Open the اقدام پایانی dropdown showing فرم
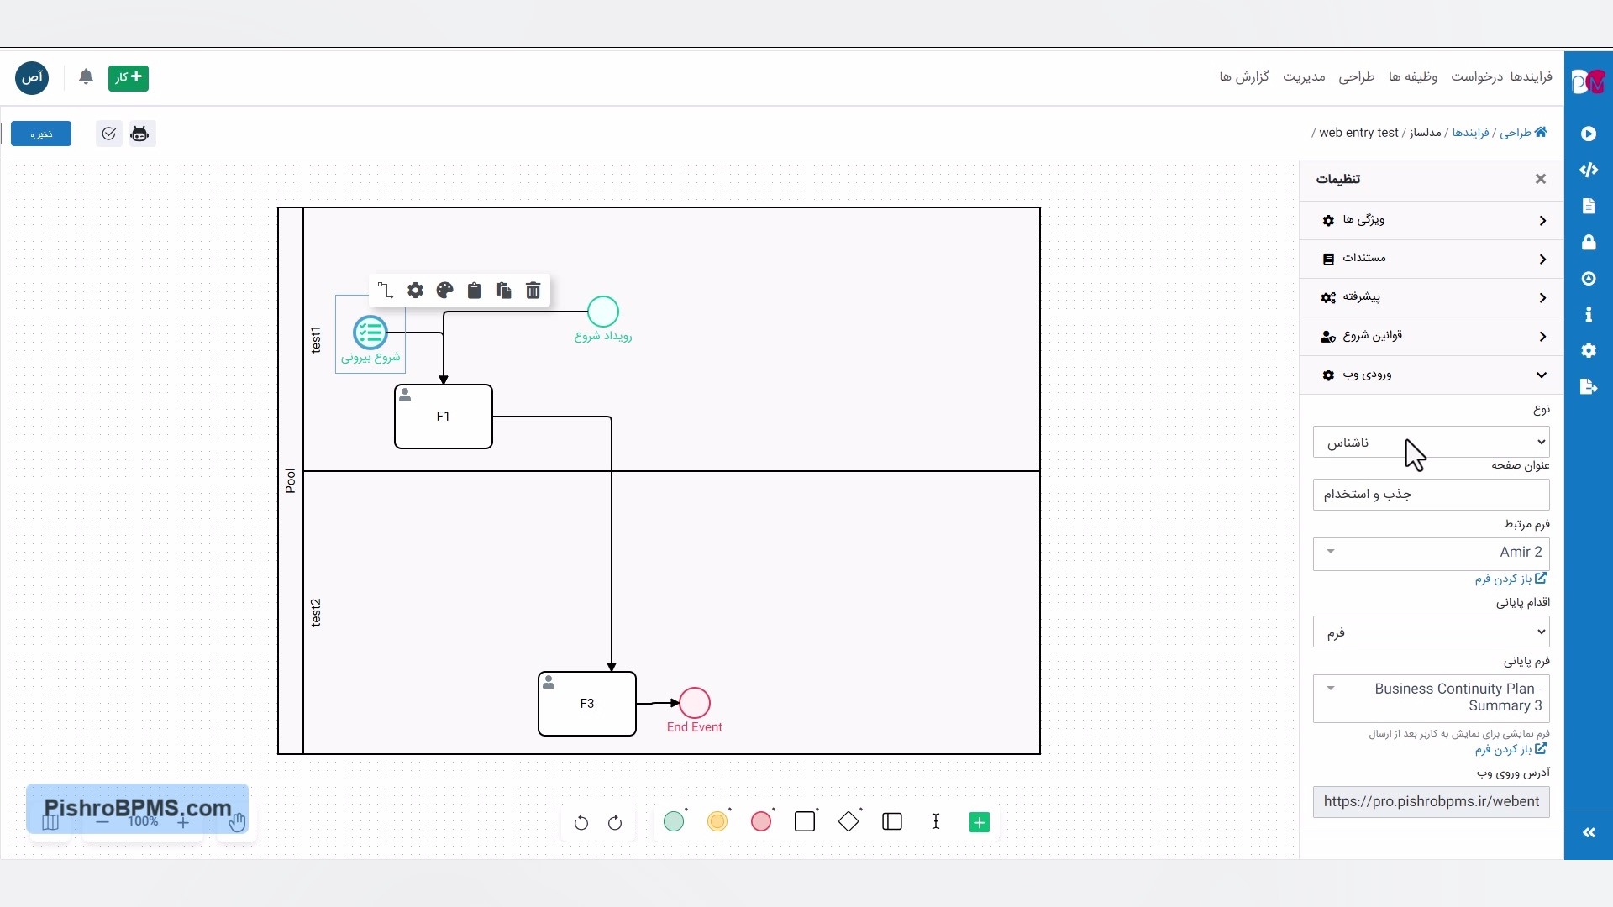The height and width of the screenshot is (907, 1613). click(1431, 632)
